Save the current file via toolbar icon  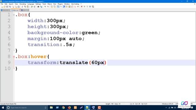[x=7, y=7]
